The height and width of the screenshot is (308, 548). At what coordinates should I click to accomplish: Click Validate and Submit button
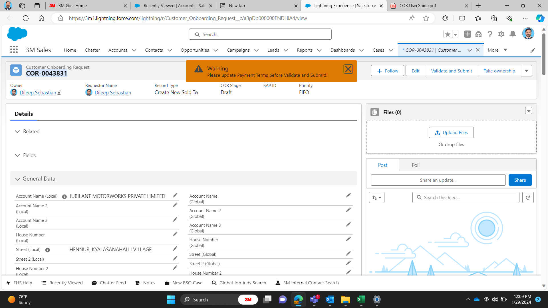[451, 71]
